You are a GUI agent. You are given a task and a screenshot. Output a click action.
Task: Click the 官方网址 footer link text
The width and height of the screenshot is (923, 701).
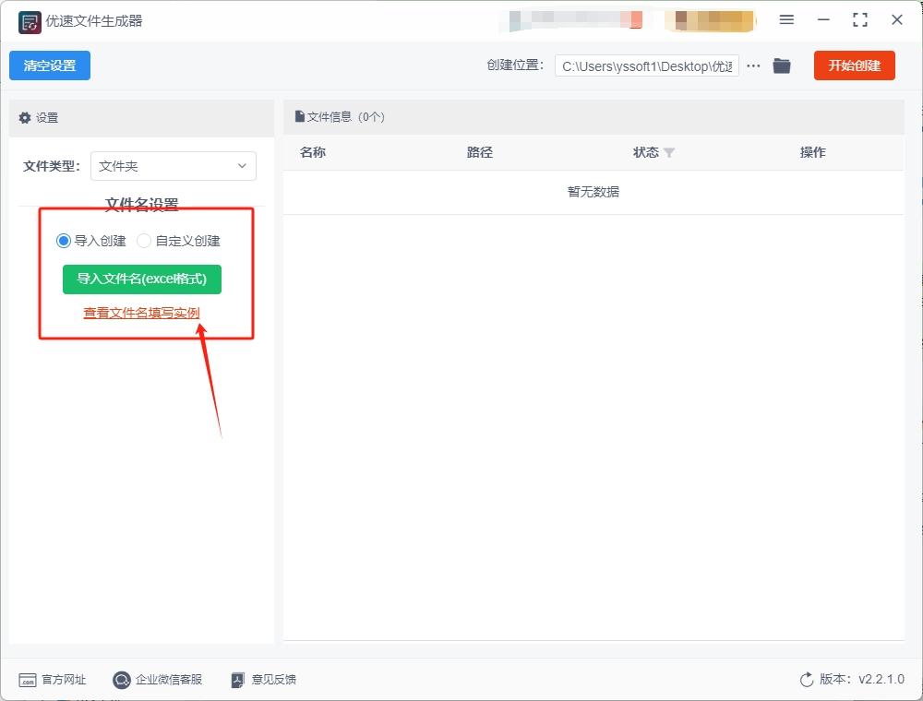point(64,680)
